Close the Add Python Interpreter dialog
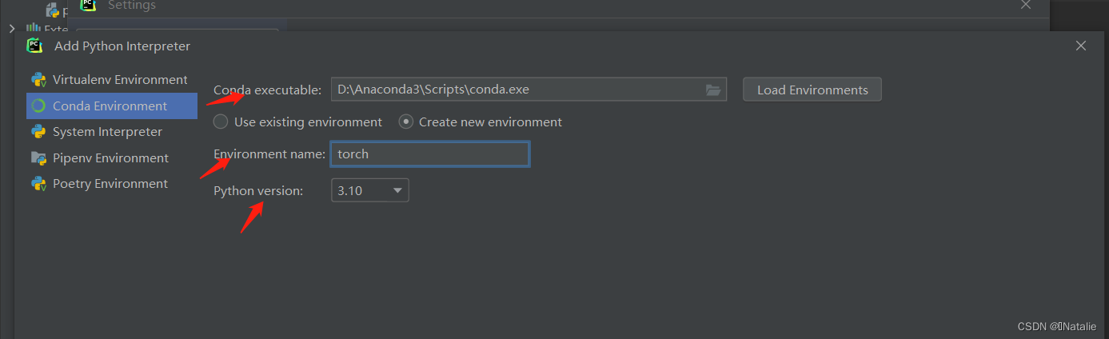The width and height of the screenshot is (1109, 339). tap(1081, 46)
